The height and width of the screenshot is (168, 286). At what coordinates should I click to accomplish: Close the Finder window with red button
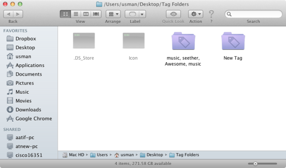[x=5, y=4]
